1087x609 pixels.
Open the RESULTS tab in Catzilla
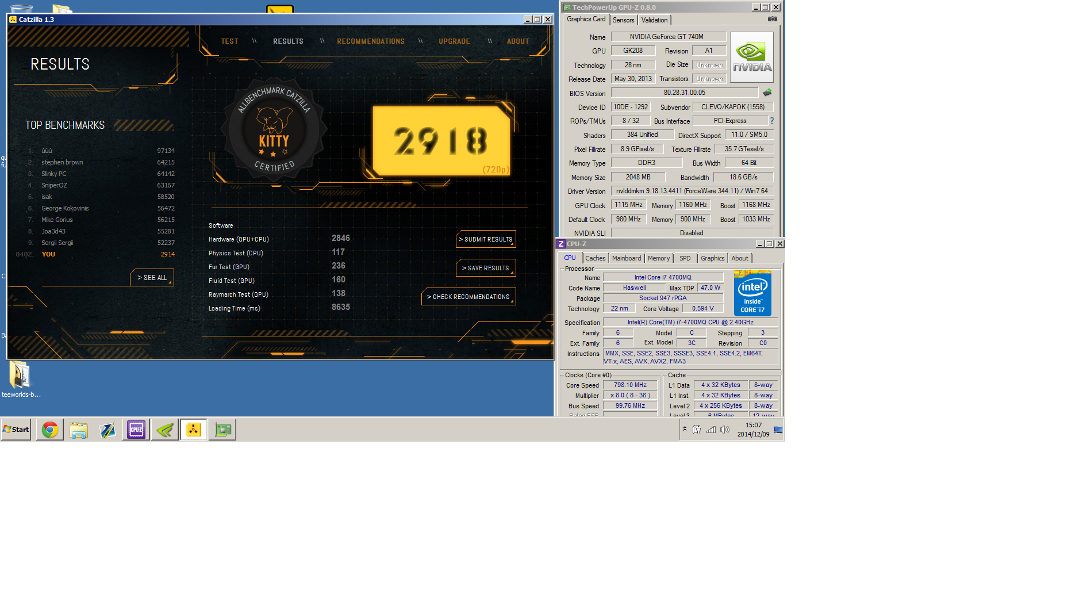point(288,41)
